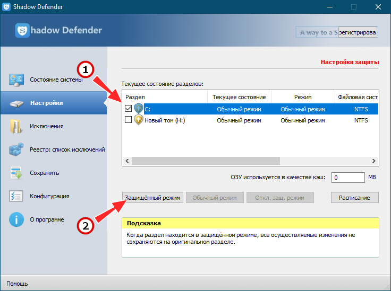The height and width of the screenshot is (291, 391).
Task: Click Текущее состояние cell of Новый том (H:)
Action: (x=239, y=120)
